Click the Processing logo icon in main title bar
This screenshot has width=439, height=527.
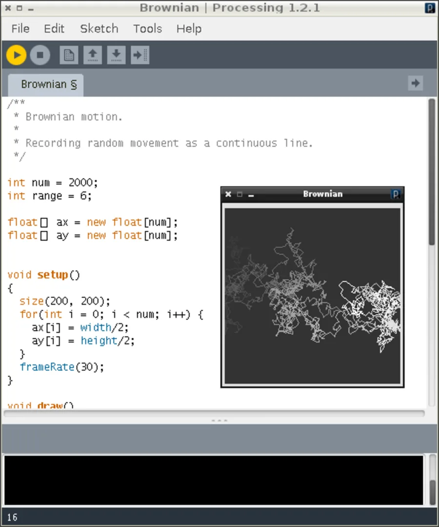pos(430,8)
